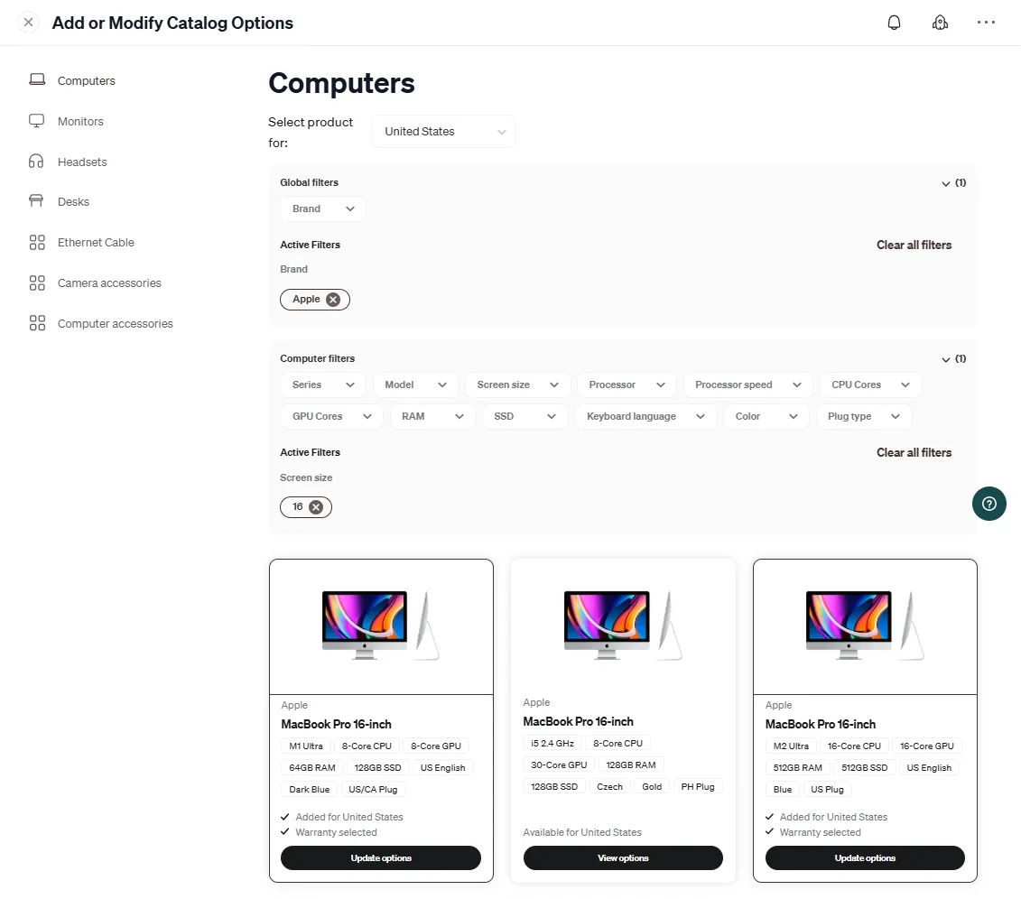Screen dimensions: 1021x899
Task: Open the help question mark button
Action: (x=989, y=504)
